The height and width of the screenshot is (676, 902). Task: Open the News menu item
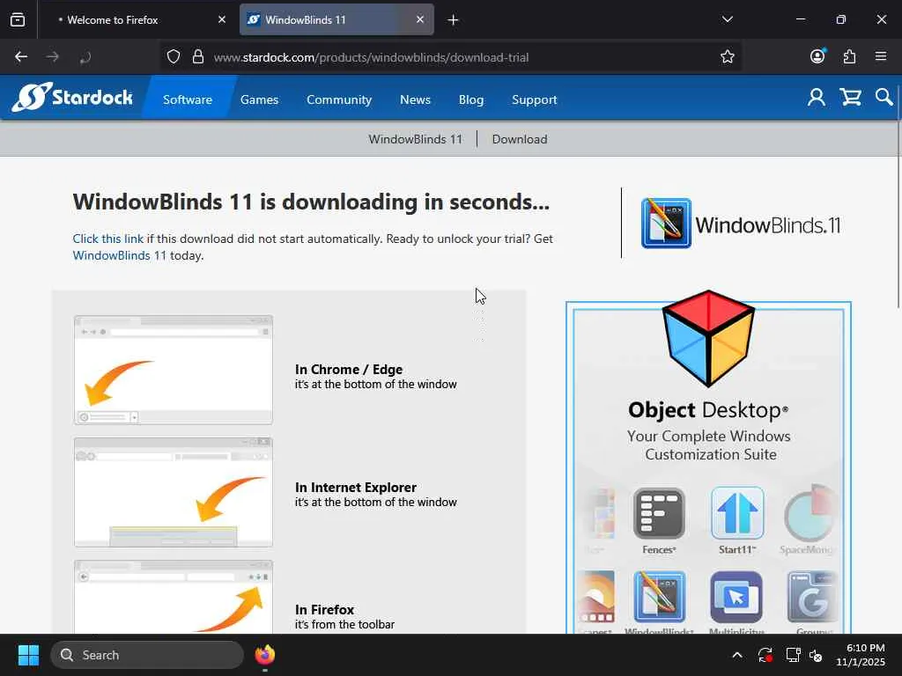415,99
